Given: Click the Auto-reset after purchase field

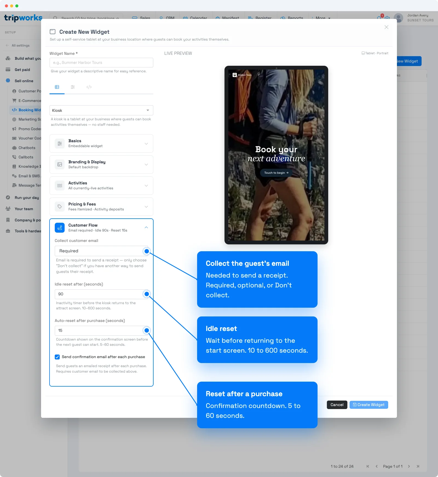Looking at the screenshot, I should coord(101,330).
